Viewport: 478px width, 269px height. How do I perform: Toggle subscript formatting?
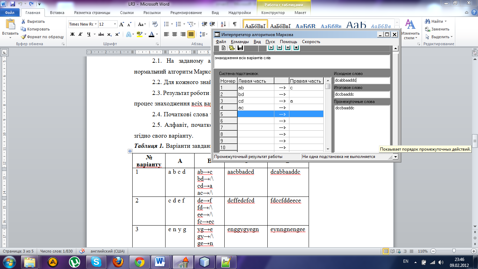(x=109, y=34)
